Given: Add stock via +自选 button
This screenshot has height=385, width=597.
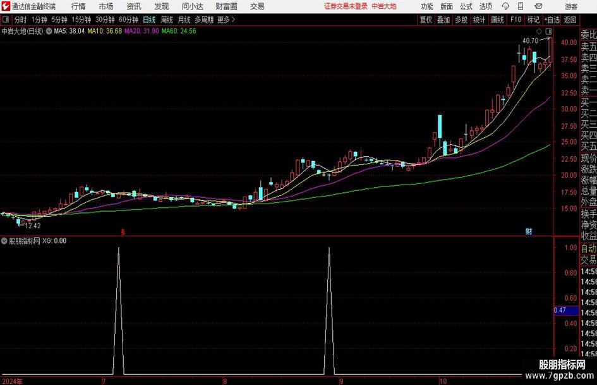Looking at the screenshot, I should pyautogui.click(x=552, y=20).
